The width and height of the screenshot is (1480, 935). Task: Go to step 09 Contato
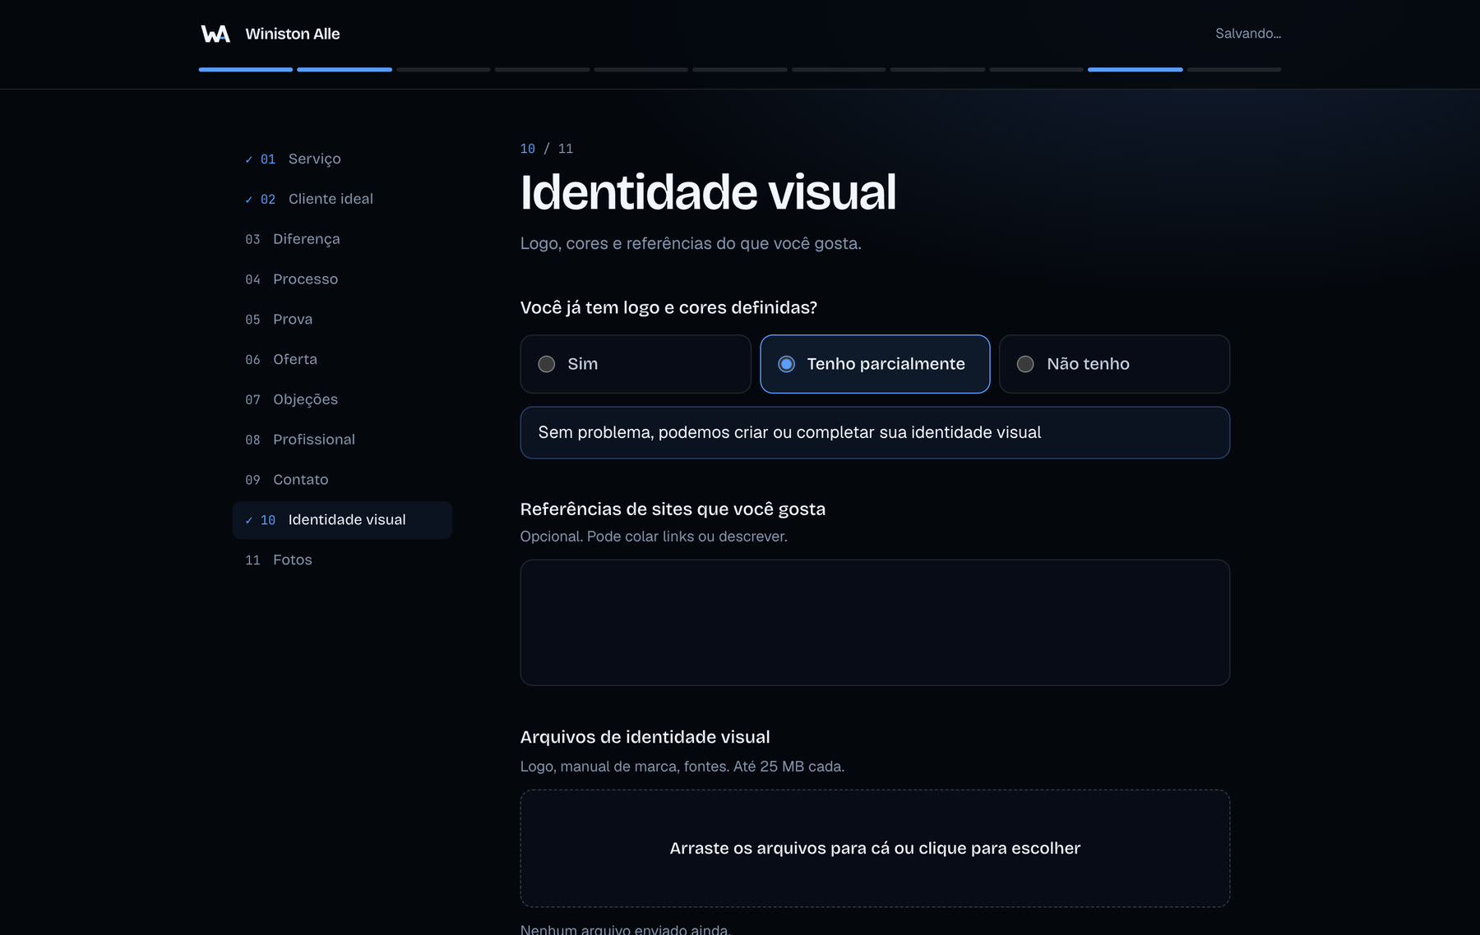342,480
